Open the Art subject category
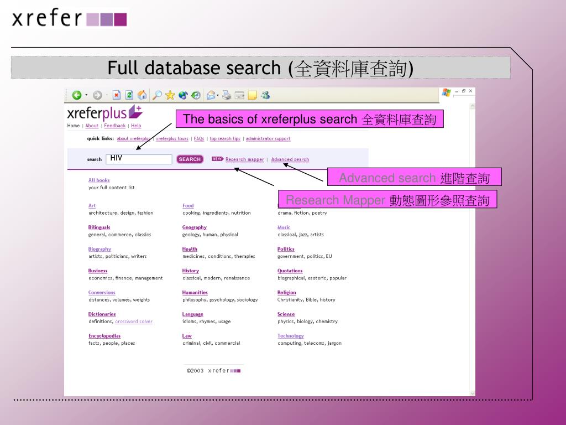566x425 pixels. click(92, 205)
